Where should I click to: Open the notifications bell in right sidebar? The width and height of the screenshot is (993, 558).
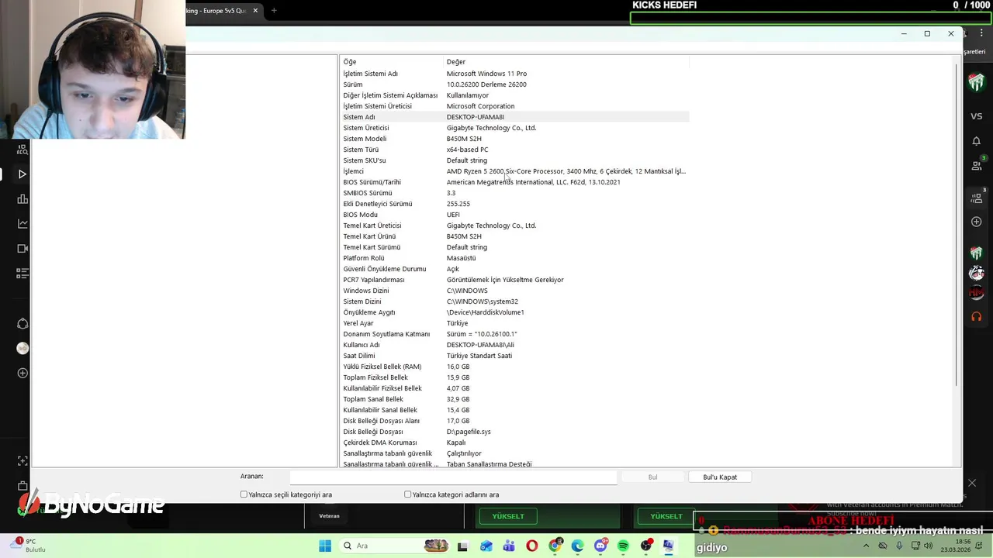pyautogui.click(x=977, y=141)
